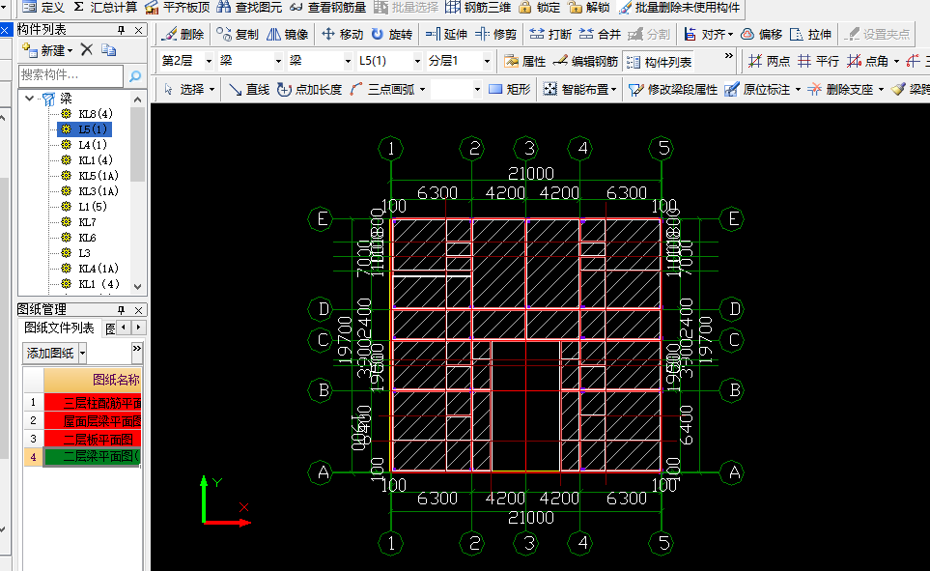Select 平行 parallel axis tool

point(819,61)
